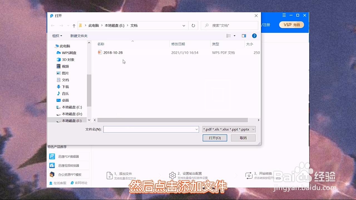Open the hamburger menu in the title bar
Image resolution: width=356 pixels, height=200 pixels.
tap(284, 15)
